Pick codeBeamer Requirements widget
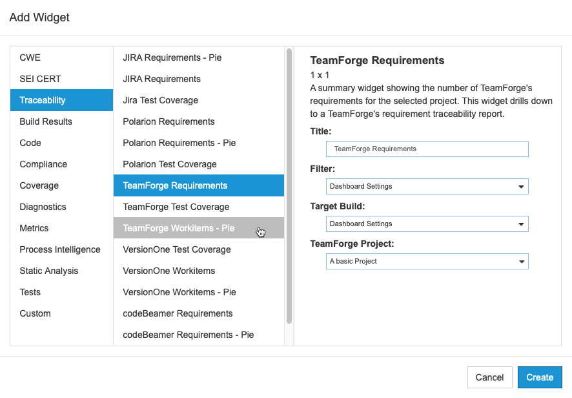The image size is (572, 398). 199,313
